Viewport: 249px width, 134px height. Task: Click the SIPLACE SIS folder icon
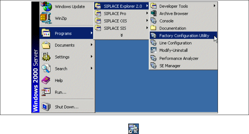98,28
